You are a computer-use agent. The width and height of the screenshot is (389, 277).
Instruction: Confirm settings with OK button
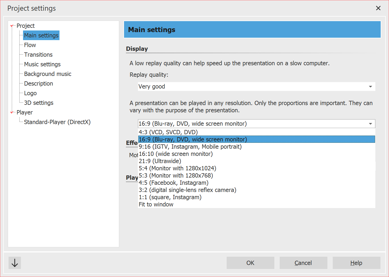tap(250, 263)
